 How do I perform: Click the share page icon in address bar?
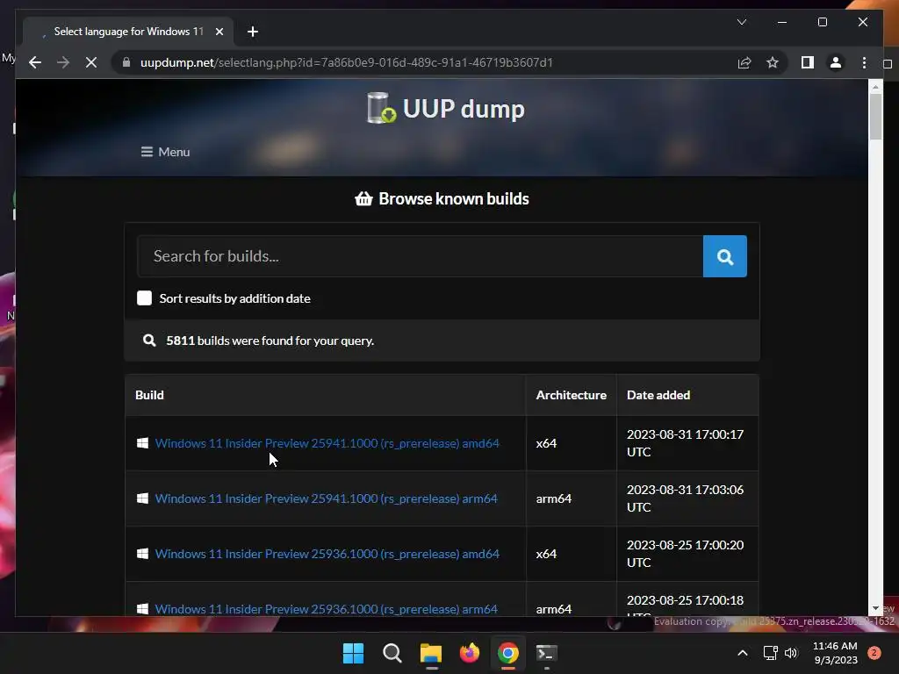pyautogui.click(x=744, y=62)
